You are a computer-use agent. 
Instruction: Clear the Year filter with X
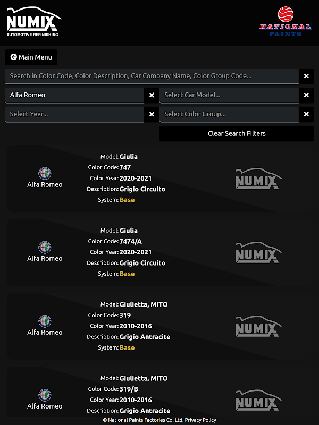click(152, 114)
